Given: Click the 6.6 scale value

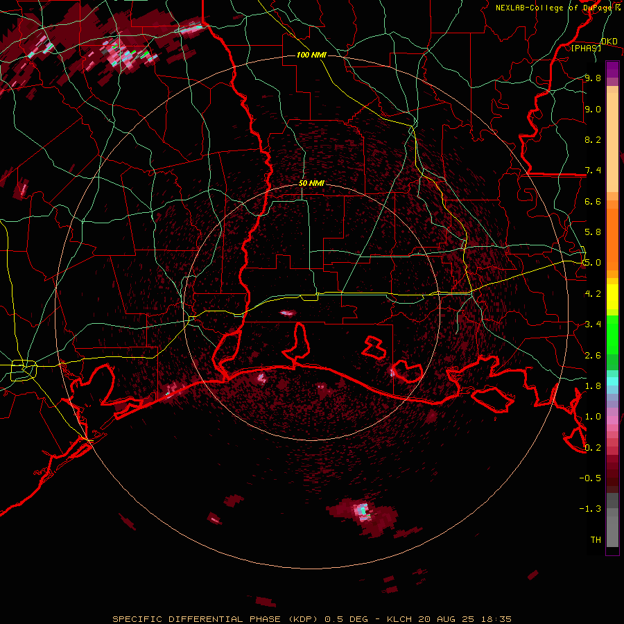Looking at the screenshot, I should click(593, 201).
